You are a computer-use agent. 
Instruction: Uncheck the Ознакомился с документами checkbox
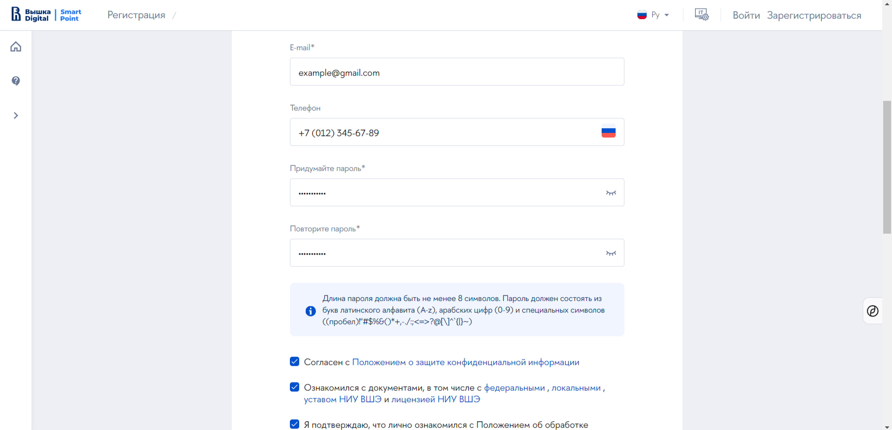click(295, 387)
